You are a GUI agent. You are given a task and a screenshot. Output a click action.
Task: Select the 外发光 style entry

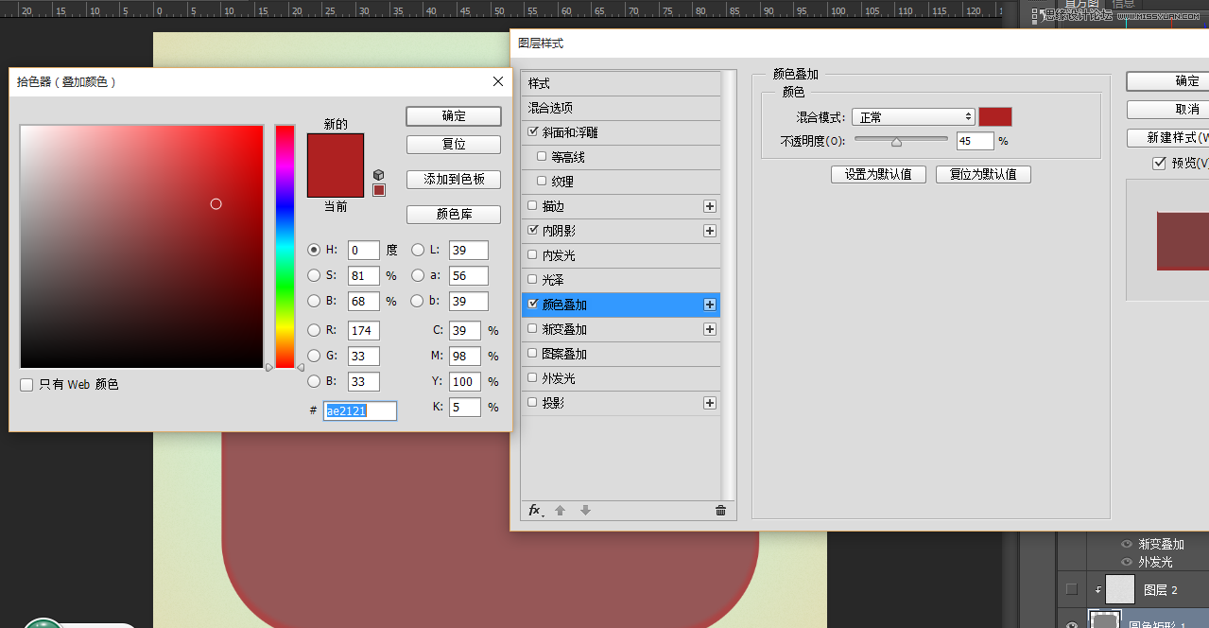(559, 378)
